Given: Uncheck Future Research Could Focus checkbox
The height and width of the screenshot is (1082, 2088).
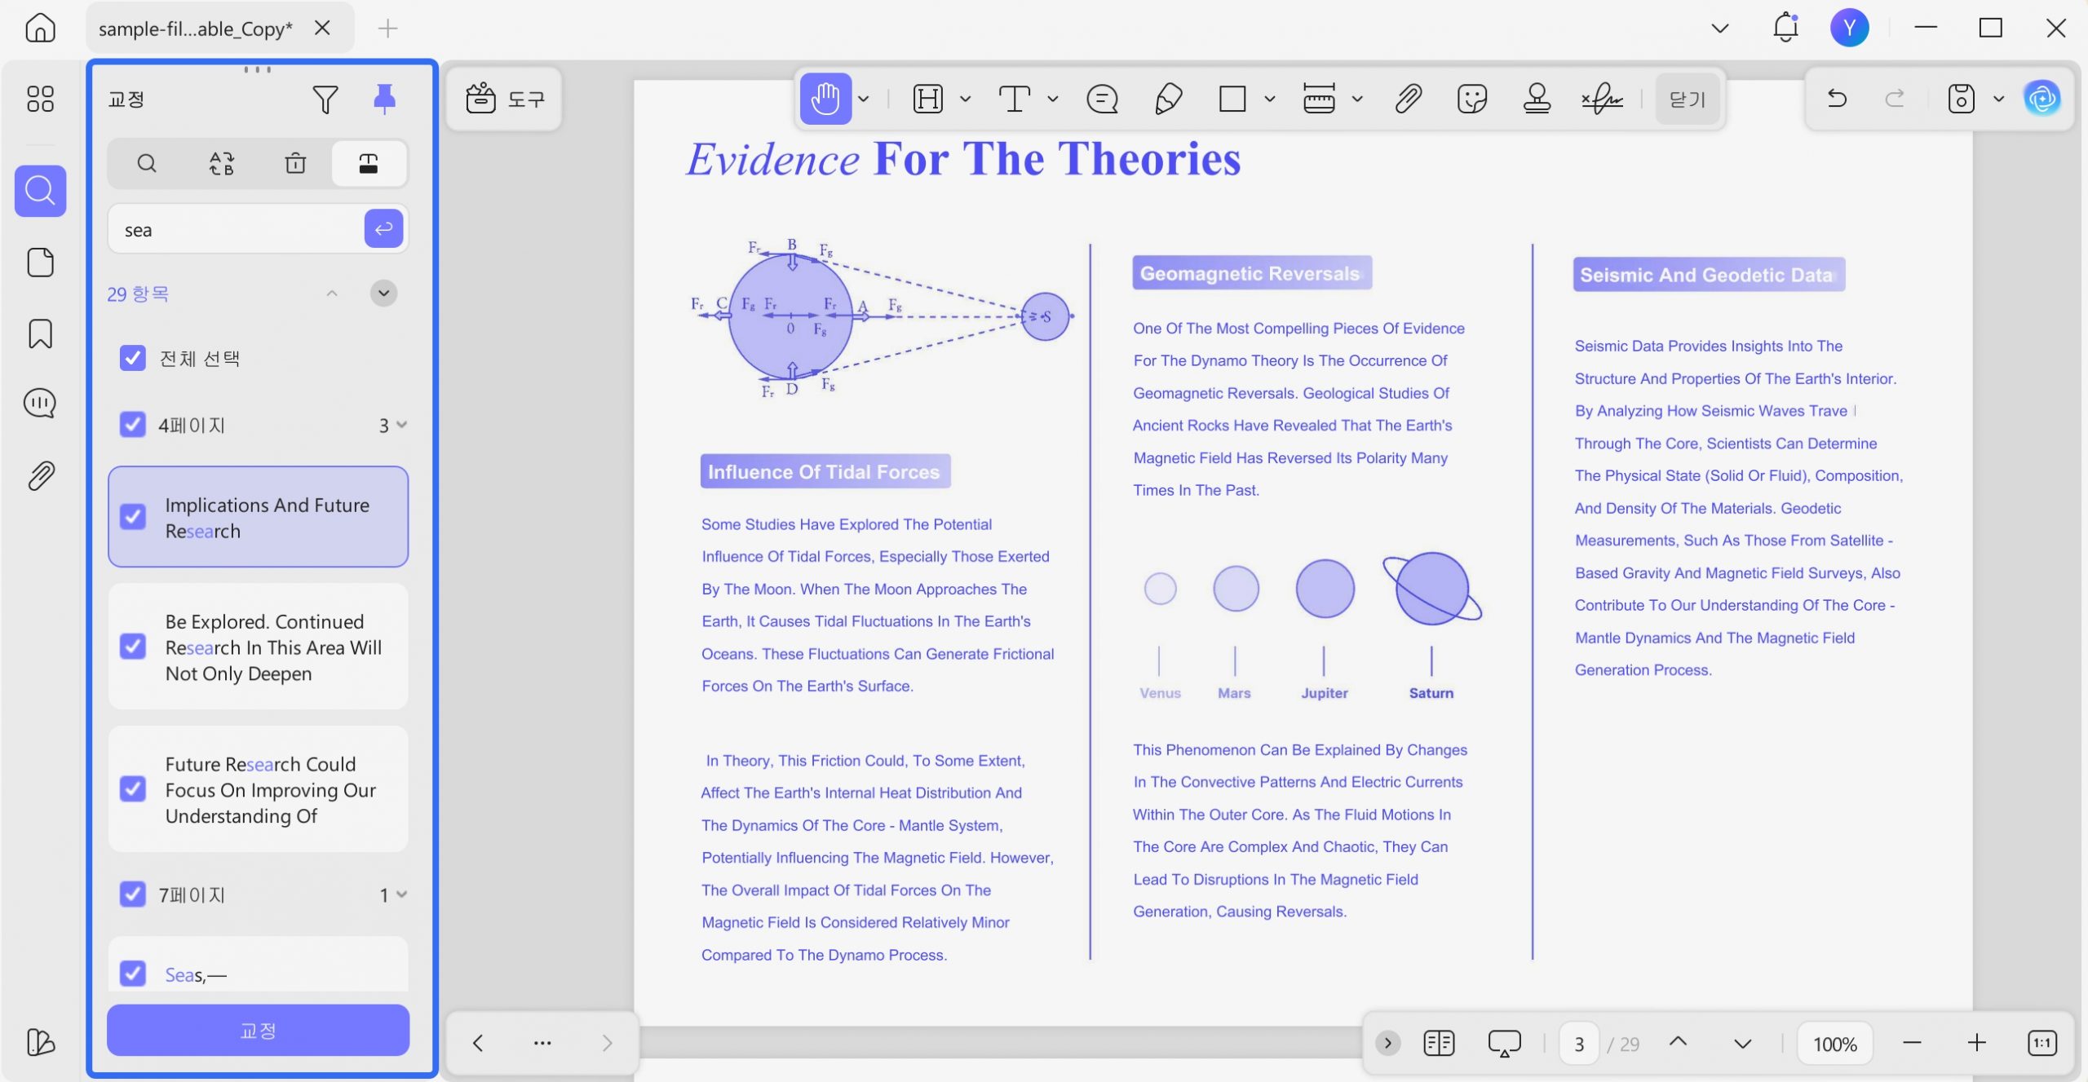Looking at the screenshot, I should 132,789.
